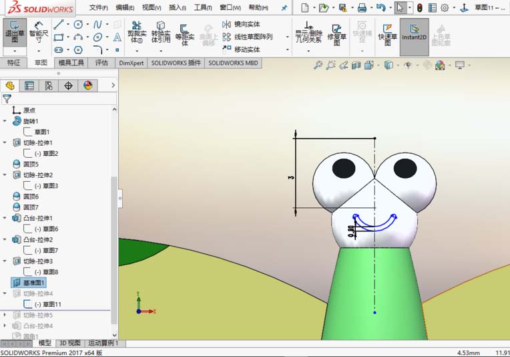Open the 线性草图阵列 dropdown arrow
Image resolution: width=510 pixels, height=357 pixels.
coord(288,37)
